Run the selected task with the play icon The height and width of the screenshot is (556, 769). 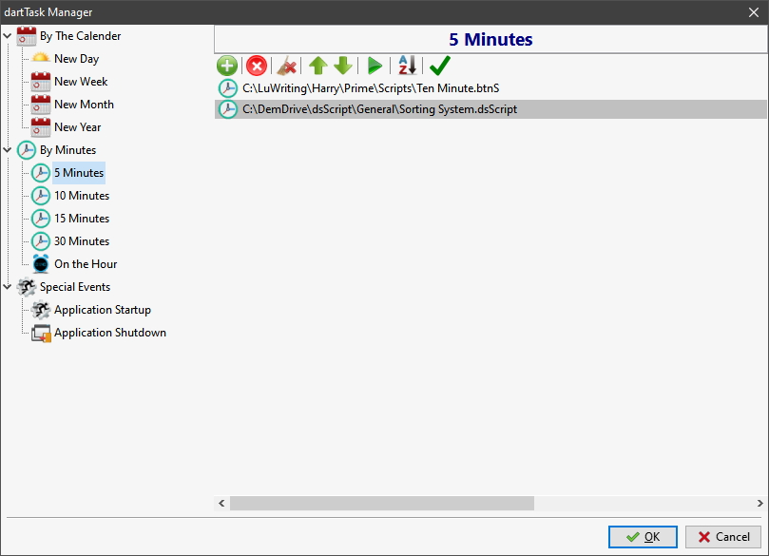[x=375, y=66]
